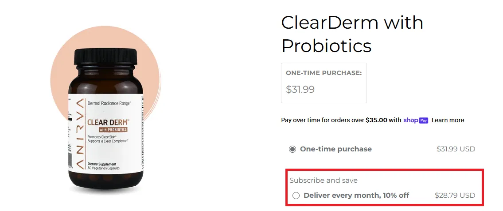The image size is (503, 211).
Task: Click the $31.99 USD option price
Action: 456,149
